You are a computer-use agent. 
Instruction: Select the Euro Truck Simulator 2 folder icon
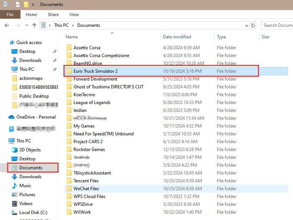point(69,71)
